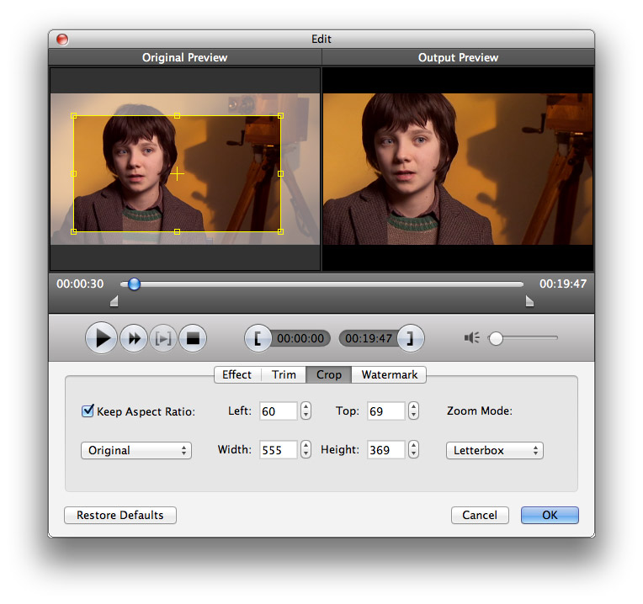Click the fast forward button
Image resolution: width=643 pixels, height=604 pixels.
pyautogui.click(x=133, y=338)
